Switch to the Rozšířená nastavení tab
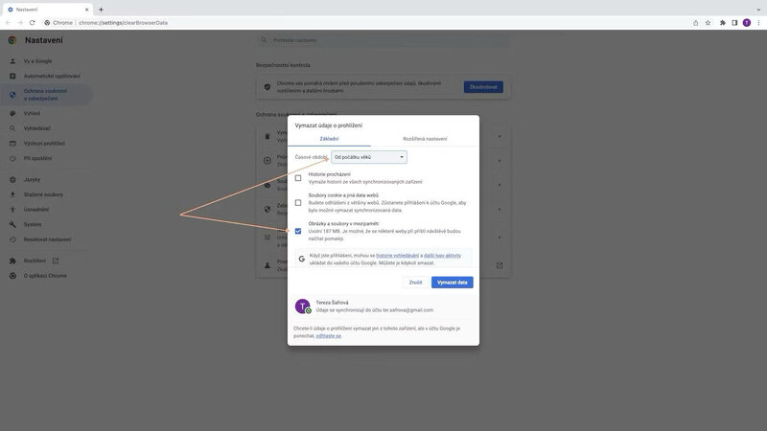This screenshot has height=431, width=767. tap(425, 139)
